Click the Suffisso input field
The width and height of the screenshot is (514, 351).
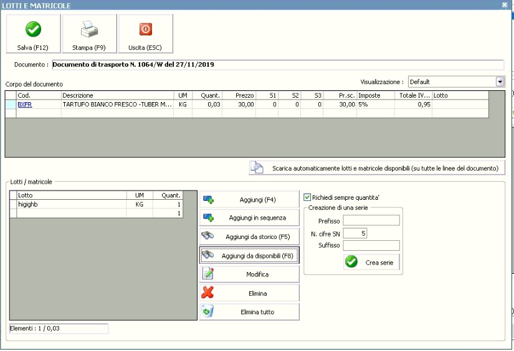click(371, 245)
